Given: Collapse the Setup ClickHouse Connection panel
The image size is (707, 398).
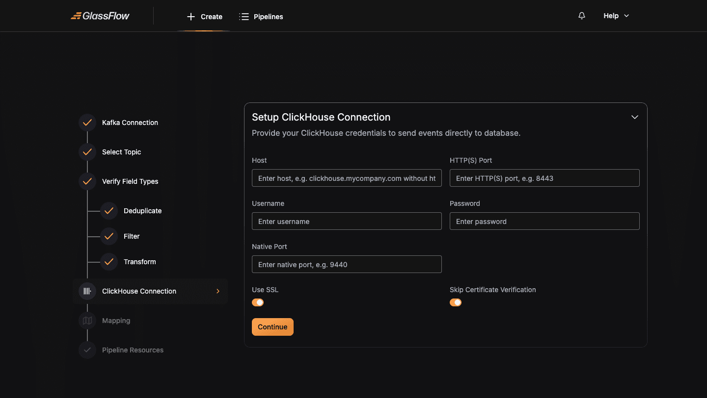Looking at the screenshot, I should [x=635, y=117].
